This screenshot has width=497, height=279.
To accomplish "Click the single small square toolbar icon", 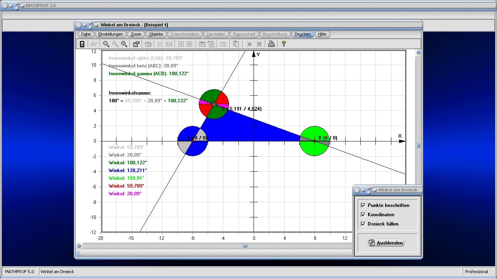I will click(160, 44).
